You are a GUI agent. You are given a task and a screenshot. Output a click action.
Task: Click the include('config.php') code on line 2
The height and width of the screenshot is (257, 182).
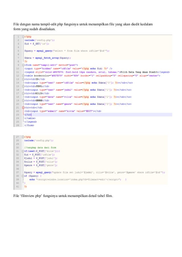39,40
